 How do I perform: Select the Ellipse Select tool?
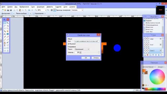click(5, 28)
